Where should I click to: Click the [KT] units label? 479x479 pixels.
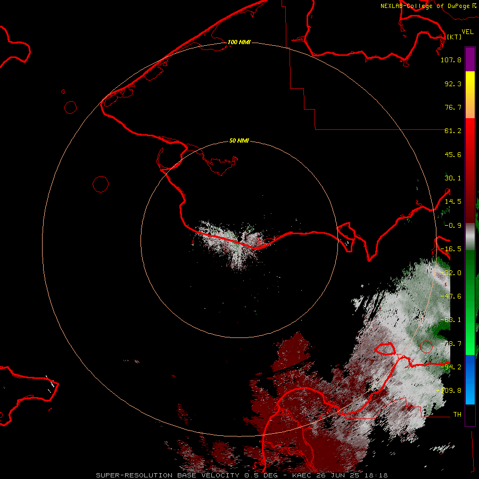(454, 37)
